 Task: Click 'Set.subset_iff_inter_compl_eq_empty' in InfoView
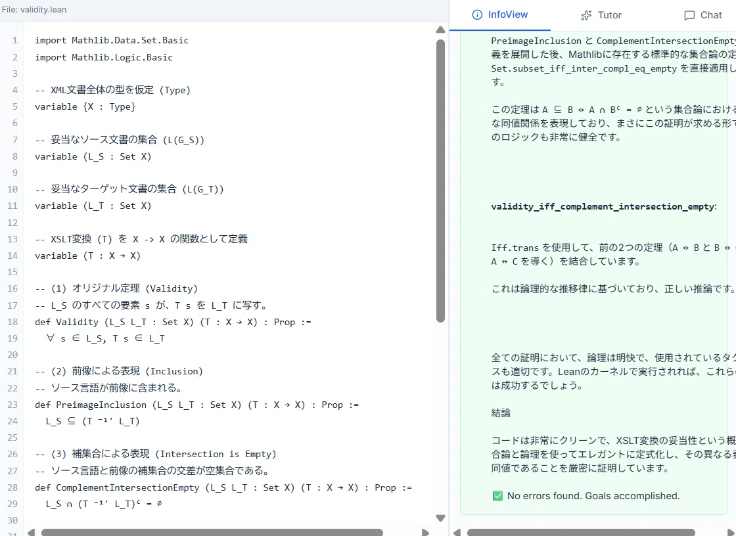(584, 68)
